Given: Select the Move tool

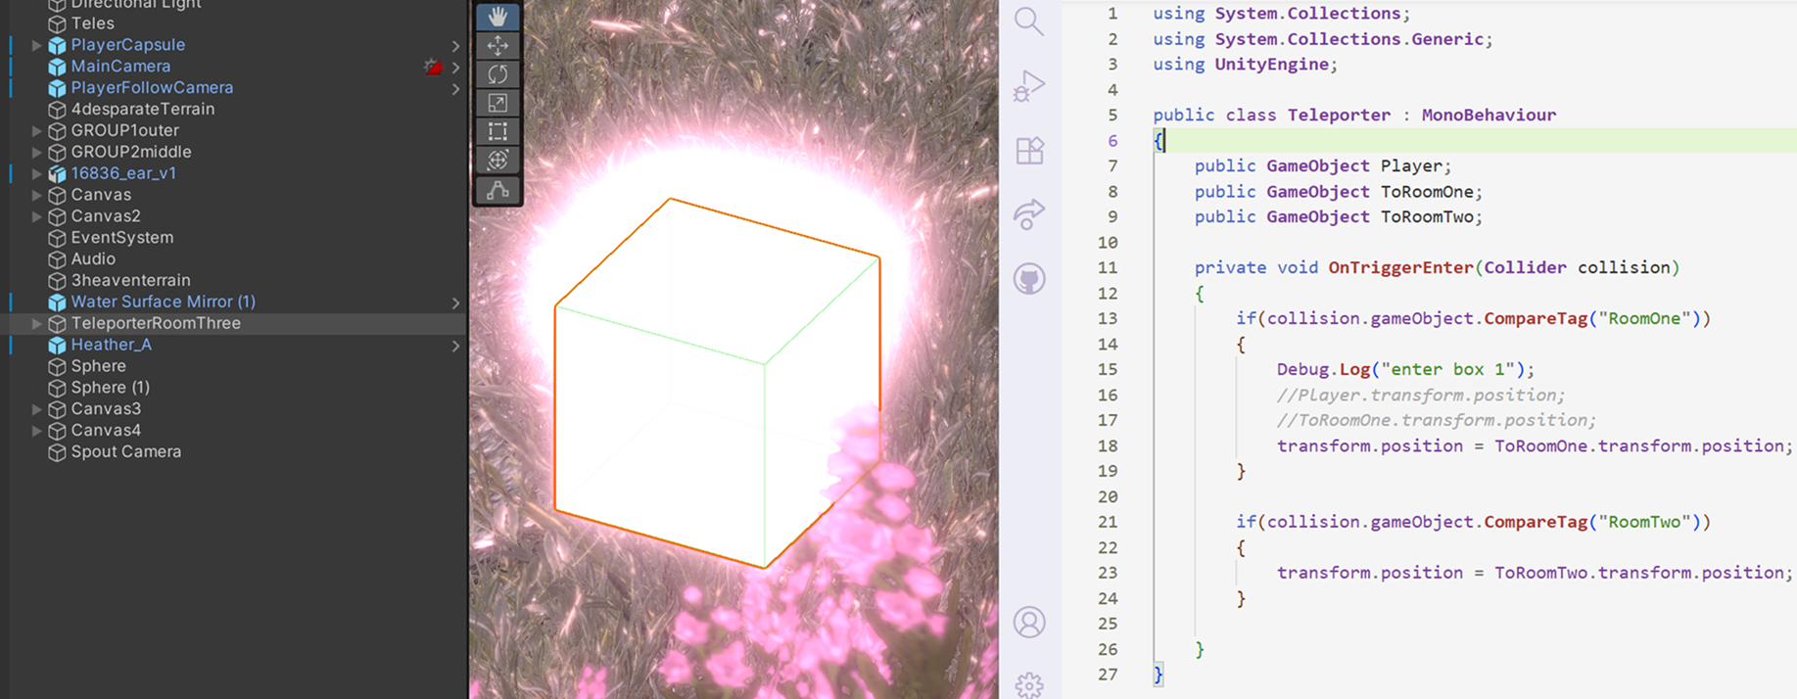Looking at the screenshot, I should pyautogui.click(x=497, y=45).
